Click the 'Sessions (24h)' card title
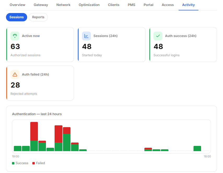 [105, 36]
